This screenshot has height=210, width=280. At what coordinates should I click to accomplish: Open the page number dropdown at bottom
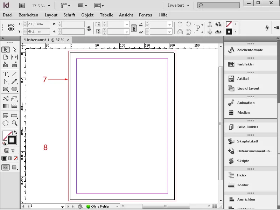coord(63,206)
